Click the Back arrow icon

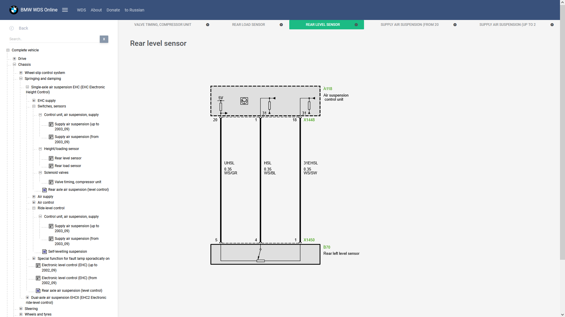[11, 28]
